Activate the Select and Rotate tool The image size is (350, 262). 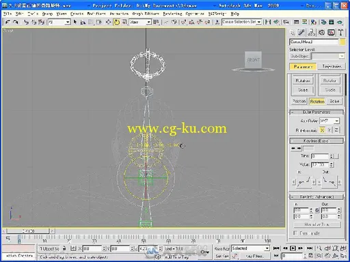(x=117, y=22)
